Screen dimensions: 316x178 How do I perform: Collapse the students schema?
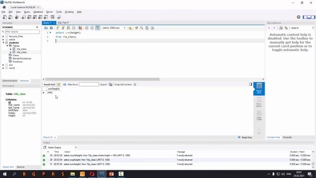3,43
